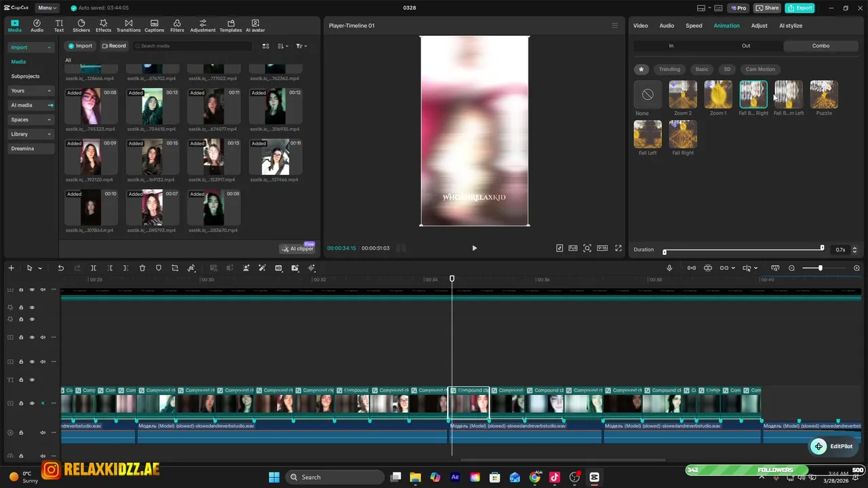Lock the text track
868x488 pixels.
[x=21, y=380]
